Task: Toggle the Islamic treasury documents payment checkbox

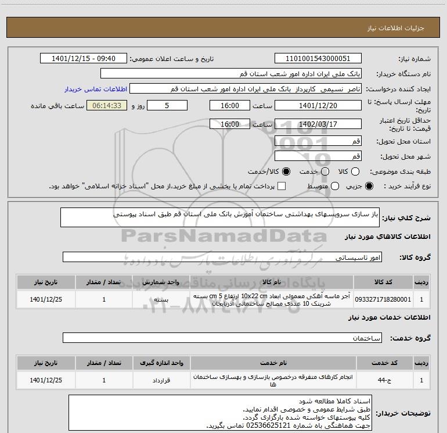Action: (282, 186)
